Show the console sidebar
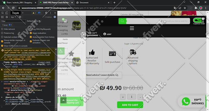Image resolution: width=209 pixels, height=111 pixels. click(x=2, y=17)
